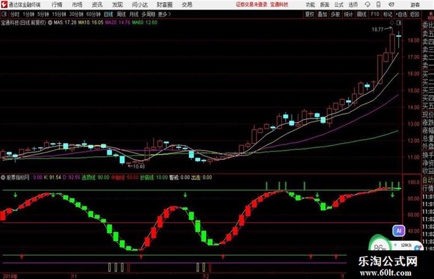The width and height of the screenshot is (434, 279).
Task: Click the 叠加 overlay button
Action: [x=322, y=14]
